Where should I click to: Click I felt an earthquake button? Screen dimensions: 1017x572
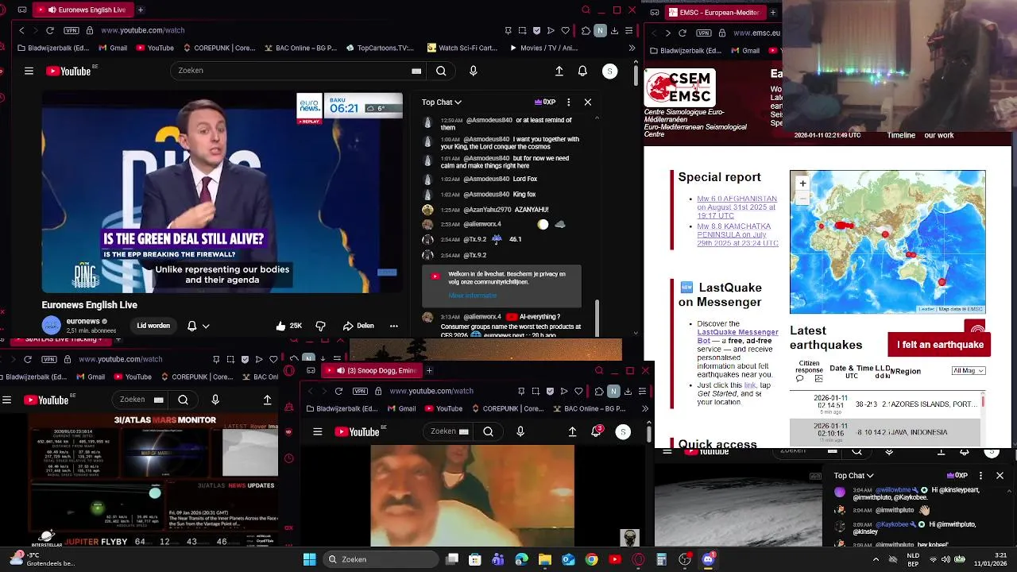click(940, 345)
